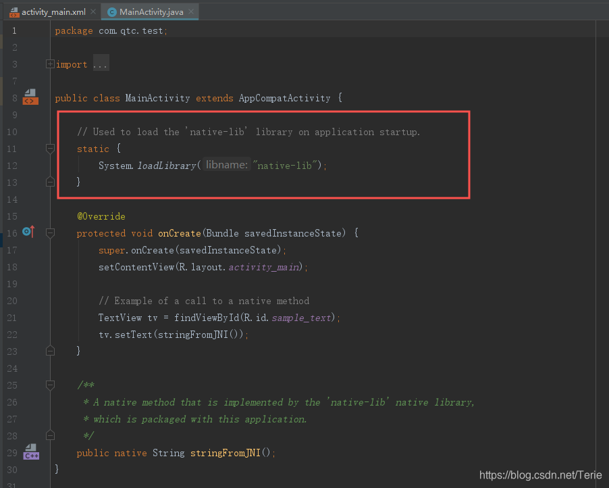Click the plus icon before the import statement

tap(50, 63)
